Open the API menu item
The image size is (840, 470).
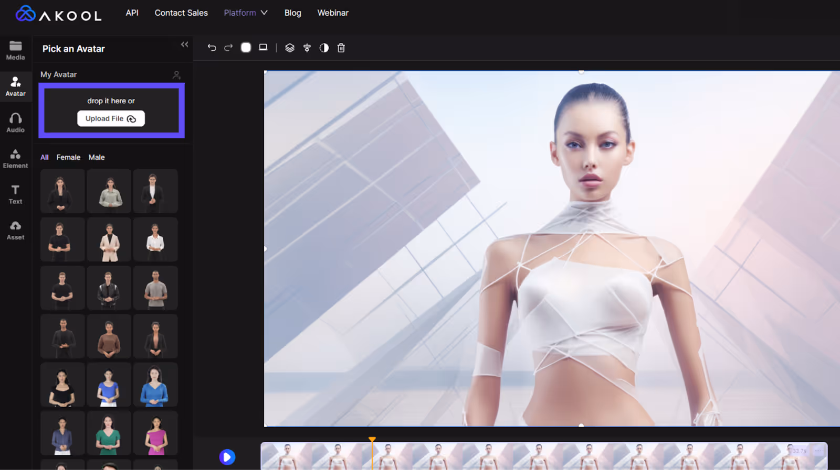pos(132,13)
